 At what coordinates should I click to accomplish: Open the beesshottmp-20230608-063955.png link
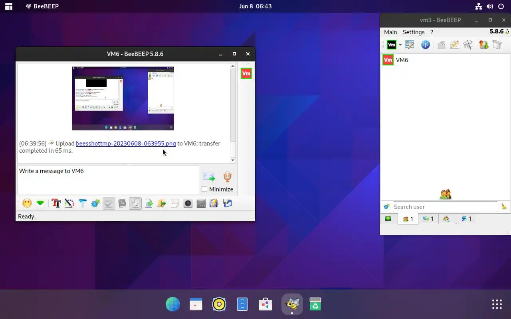click(126, 143)
